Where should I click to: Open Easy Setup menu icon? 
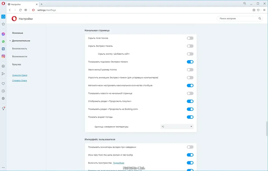264,10
